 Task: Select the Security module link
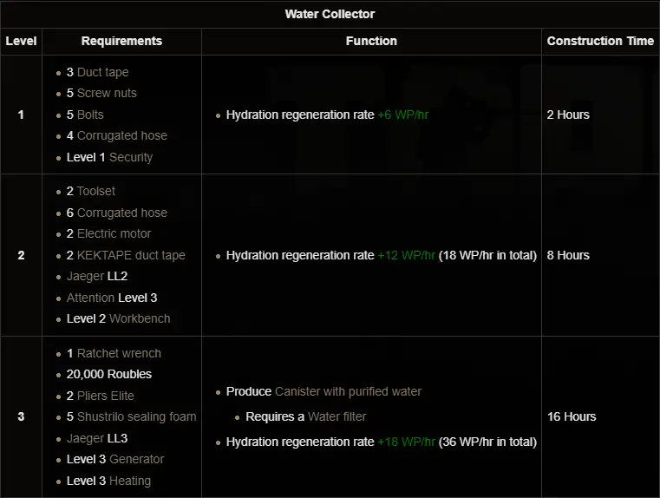click(130, 157)
